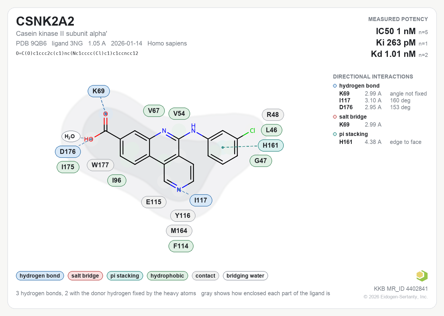Screen dimensions: 444x316
Task: Click the K69 2.99 A hydrogen bond row
Action: click(383, 94)
